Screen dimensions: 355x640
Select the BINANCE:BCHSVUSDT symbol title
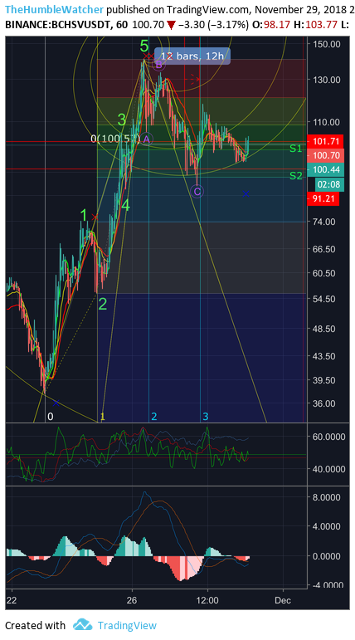tap(58, 26)
